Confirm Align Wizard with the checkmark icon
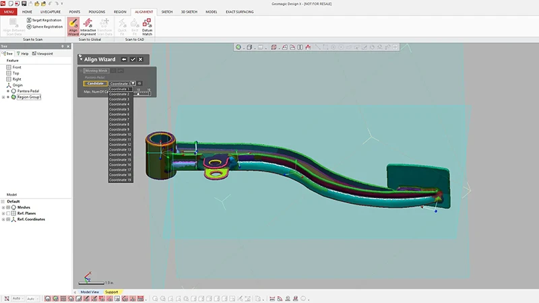The image size is (539, 303). point(133,59)
